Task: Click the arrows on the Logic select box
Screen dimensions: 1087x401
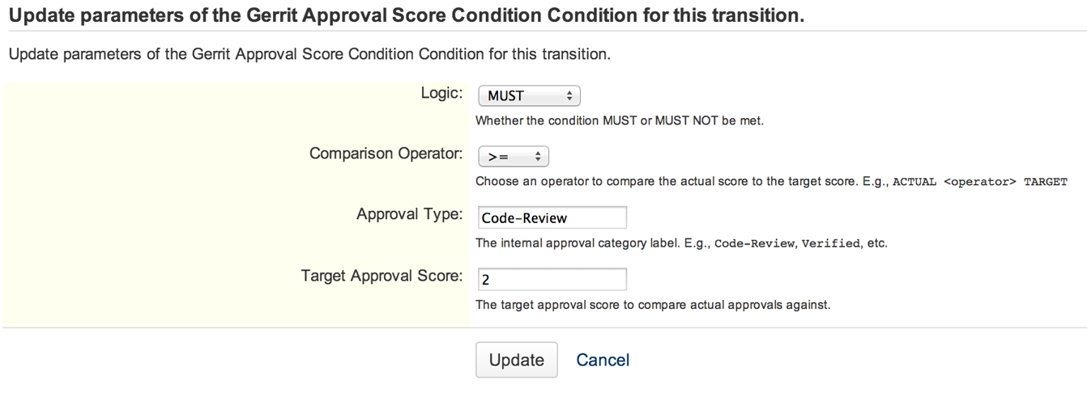Action: pos(569,96)
